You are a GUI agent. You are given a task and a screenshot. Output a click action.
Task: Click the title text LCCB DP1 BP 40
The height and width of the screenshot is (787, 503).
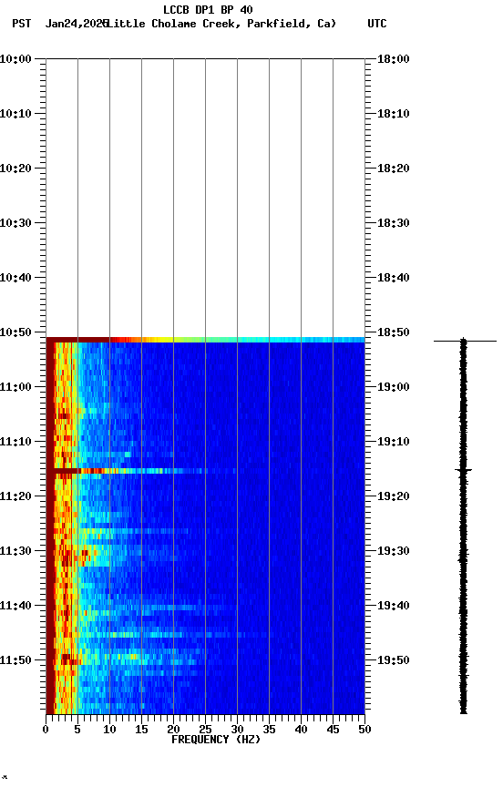point(208,9)
